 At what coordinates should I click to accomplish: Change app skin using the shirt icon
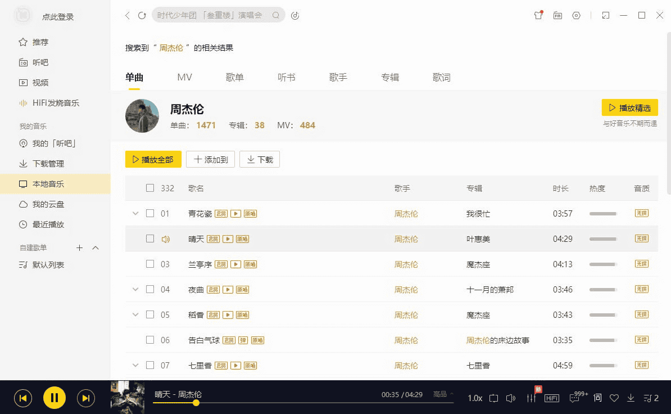point(538,15)
